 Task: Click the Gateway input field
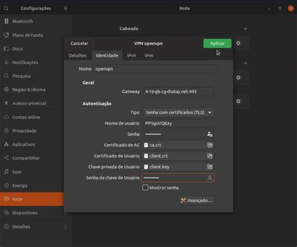point(179,91)
